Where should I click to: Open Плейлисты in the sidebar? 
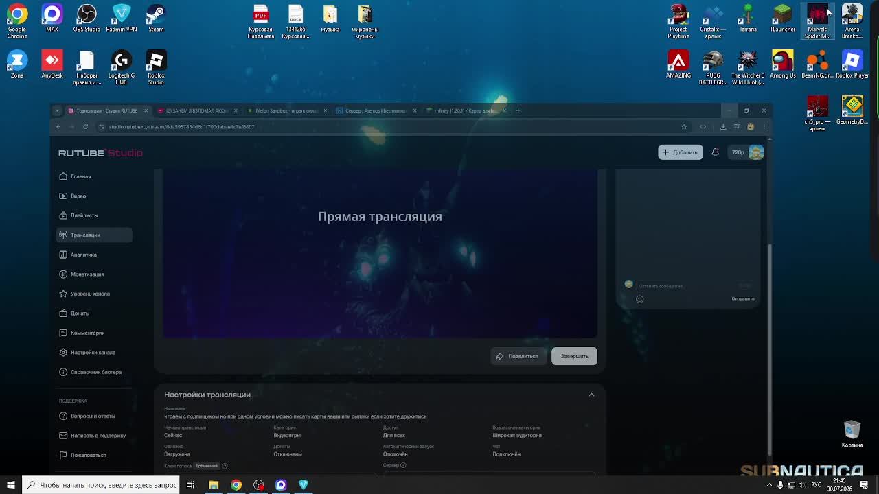click(x=94, y=215)
